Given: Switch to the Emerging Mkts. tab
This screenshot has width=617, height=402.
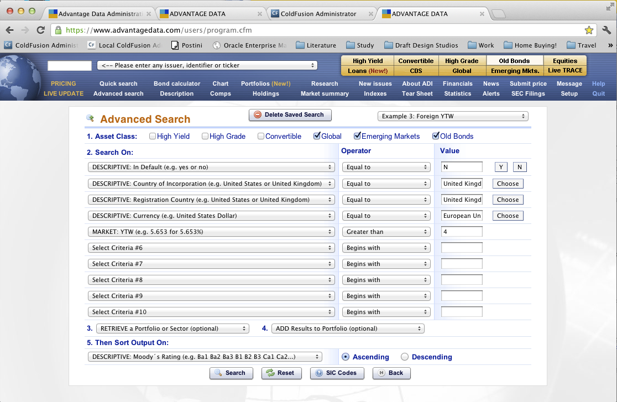Looking at the screenshot, I should [x=515, y=71].
